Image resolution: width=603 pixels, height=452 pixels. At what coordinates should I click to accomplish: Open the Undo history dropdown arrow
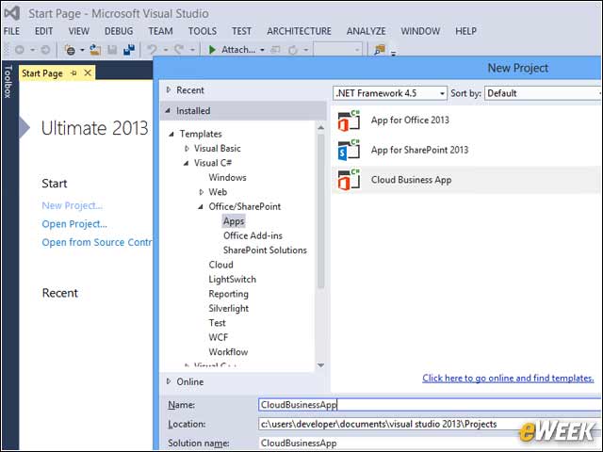pyautogui.click(x=166, y=50)
